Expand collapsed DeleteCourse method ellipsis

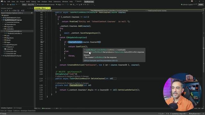[x=115, y=79]
